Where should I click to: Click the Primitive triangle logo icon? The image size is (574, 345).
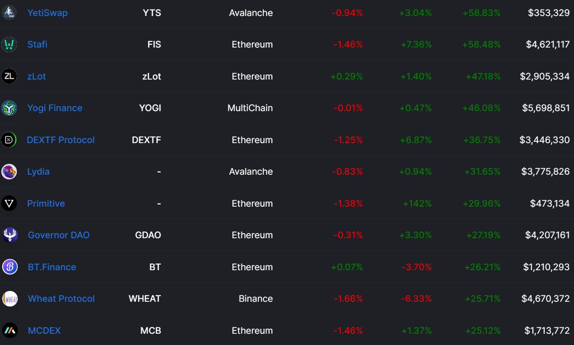point(9,203)
